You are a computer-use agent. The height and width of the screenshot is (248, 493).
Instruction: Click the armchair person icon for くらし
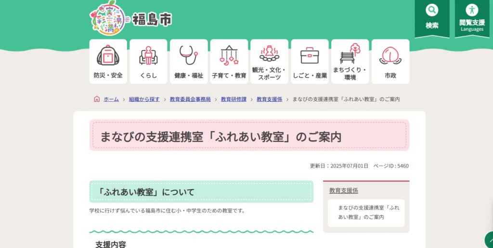(148, 56)
